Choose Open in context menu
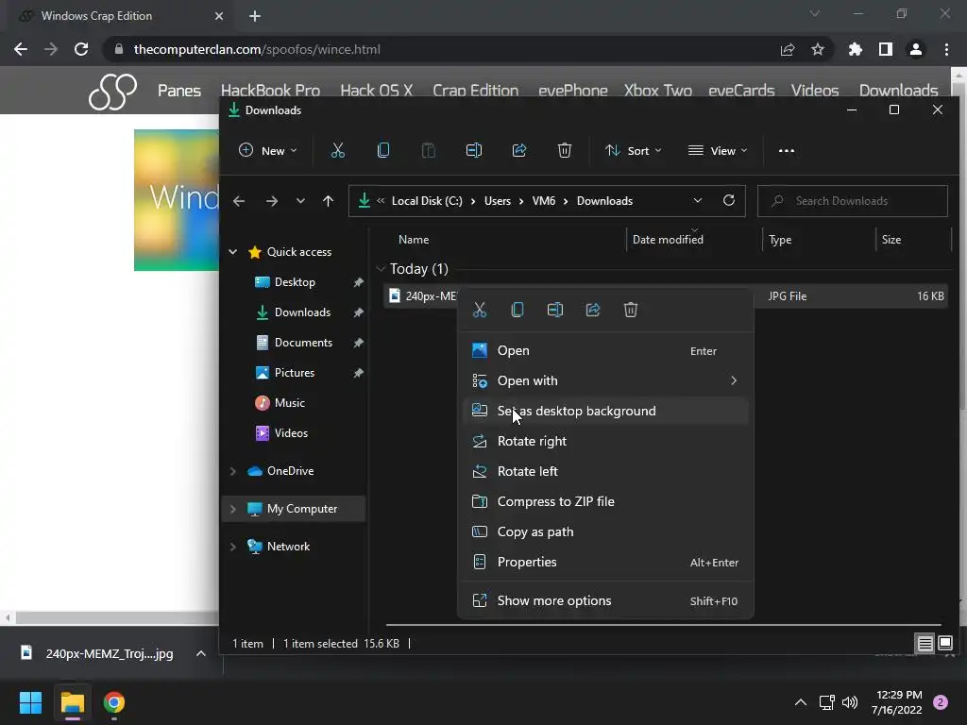 pyautogui.click(x=605, y=350)
